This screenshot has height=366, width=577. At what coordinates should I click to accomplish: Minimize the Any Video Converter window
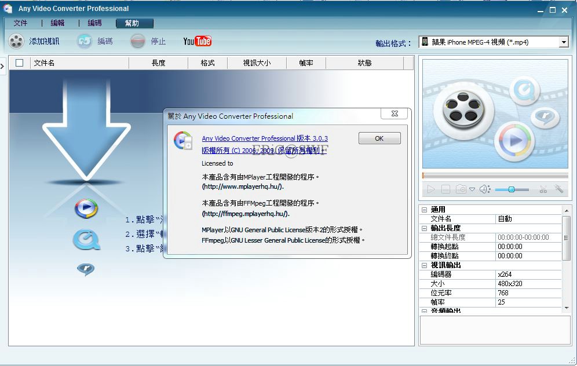pyautogui.click(x=540, y=10)
